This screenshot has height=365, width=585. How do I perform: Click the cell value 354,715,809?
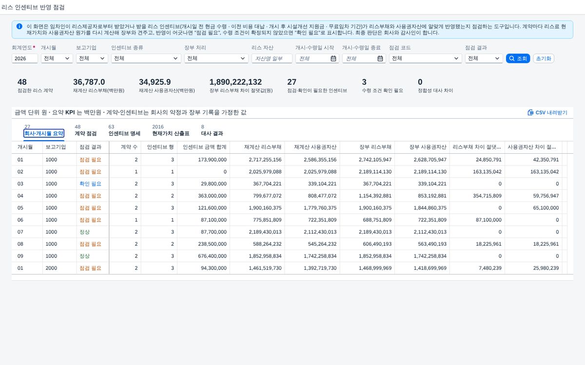pos(487,196)
